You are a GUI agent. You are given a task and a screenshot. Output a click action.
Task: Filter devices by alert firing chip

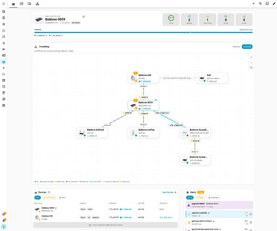pyautogui.click(x=49, y=198)
